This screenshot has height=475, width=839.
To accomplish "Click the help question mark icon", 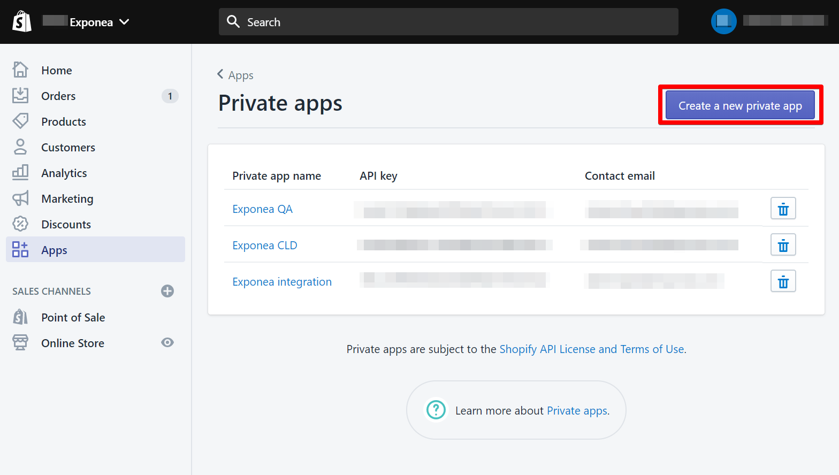I will coord(436,410).
